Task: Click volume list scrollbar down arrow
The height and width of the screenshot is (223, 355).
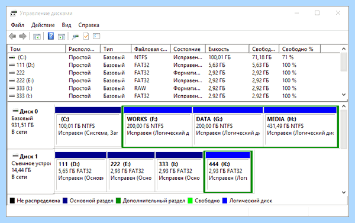Action: point(344,95)
